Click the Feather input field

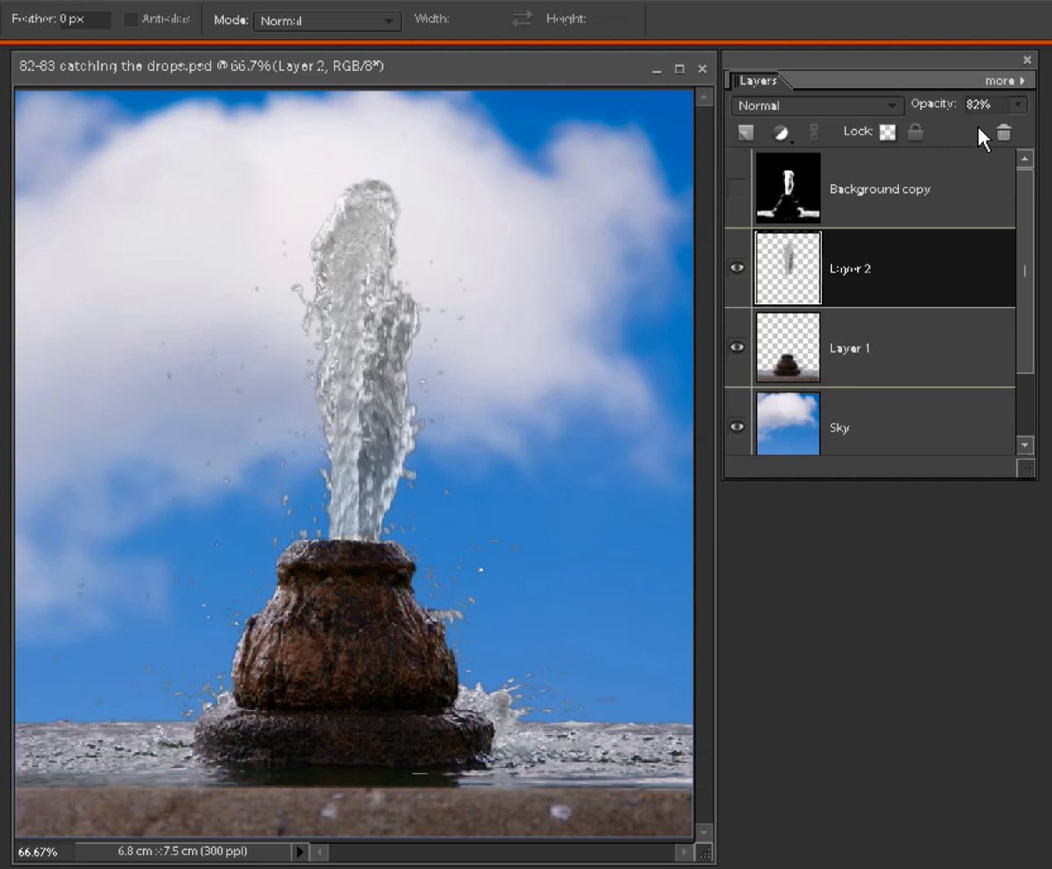[85, 20]
